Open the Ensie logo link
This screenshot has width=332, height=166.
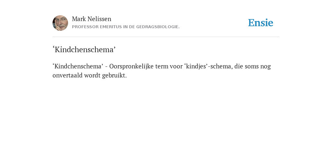[x=261, y=23]
